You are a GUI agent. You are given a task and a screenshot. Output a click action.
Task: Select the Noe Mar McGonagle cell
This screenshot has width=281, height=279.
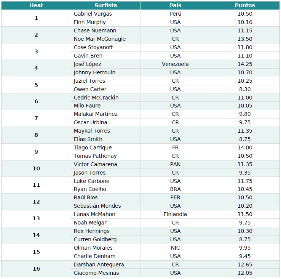(106, 39)
